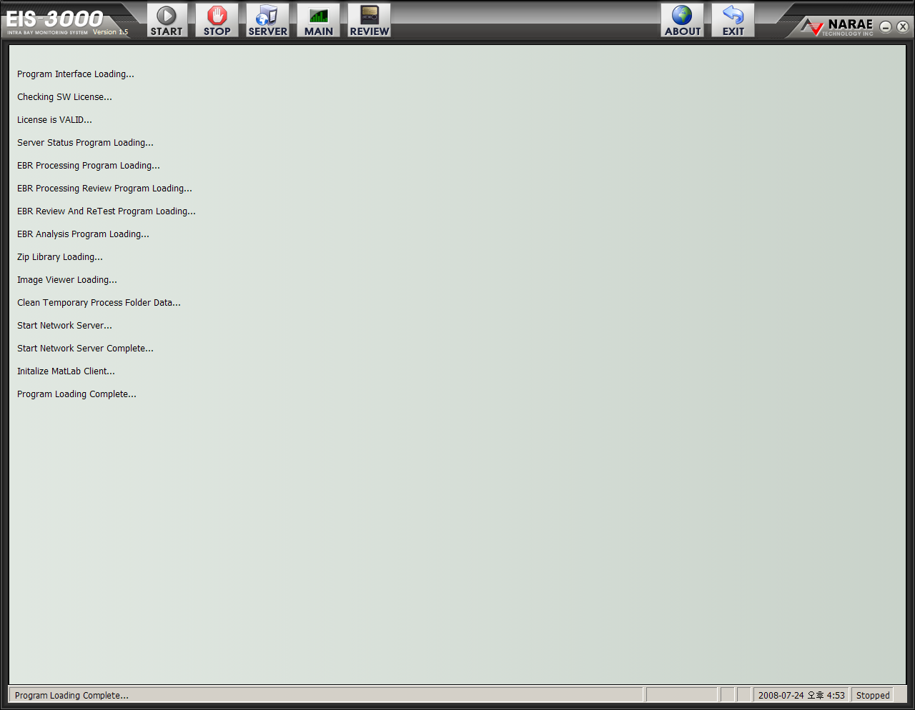Click the Version 1.5 label
Image resolution: width=915 pixels, height=710 pixels.
point(111,32)
